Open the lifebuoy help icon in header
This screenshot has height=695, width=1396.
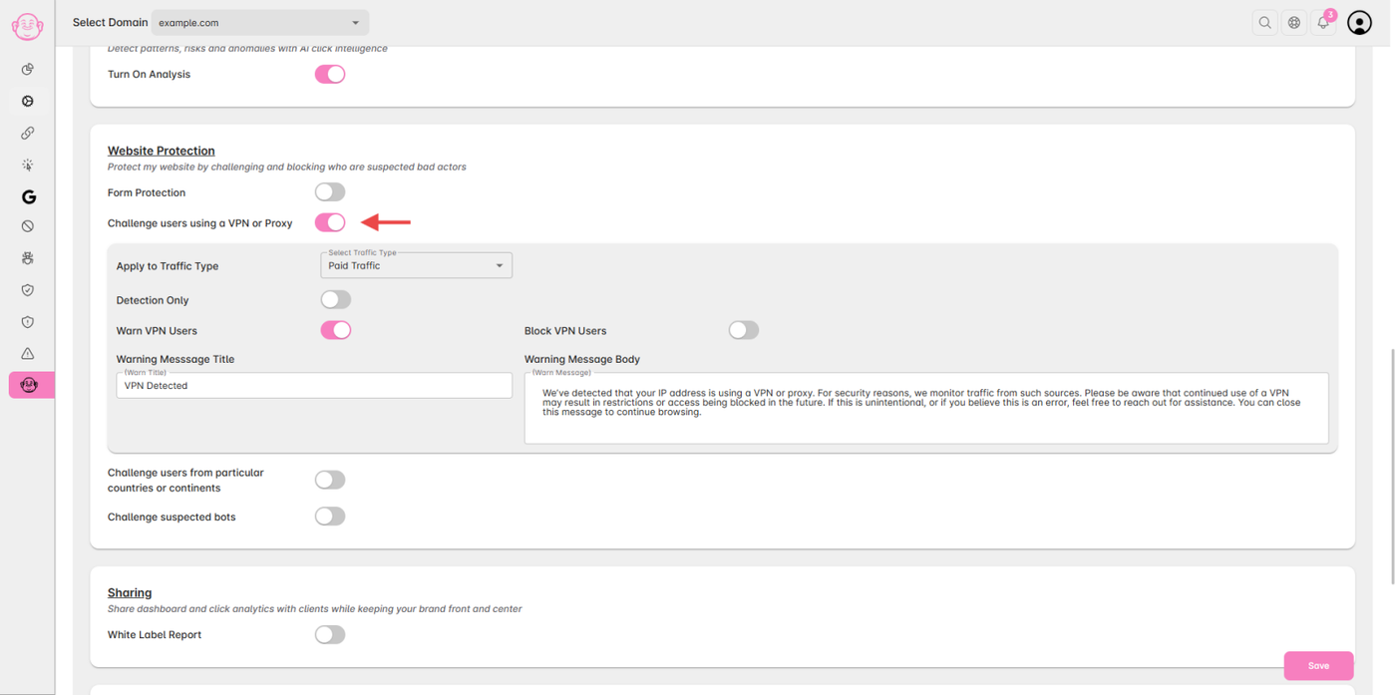coord(1294,23)
